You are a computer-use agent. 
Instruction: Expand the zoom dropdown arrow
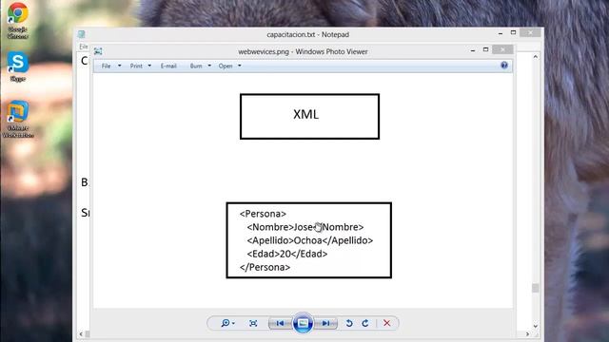point(233,323)
